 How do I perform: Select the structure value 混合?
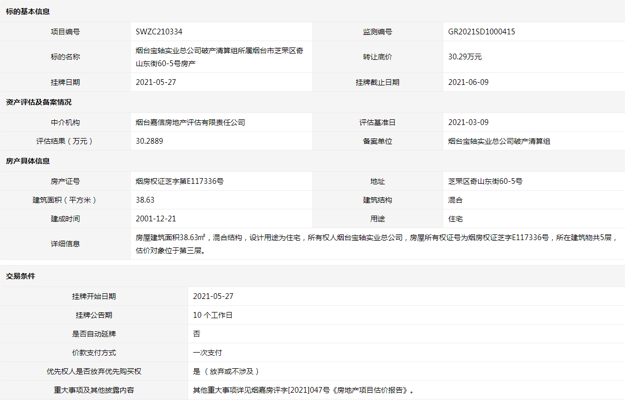[x=456, y=200]
